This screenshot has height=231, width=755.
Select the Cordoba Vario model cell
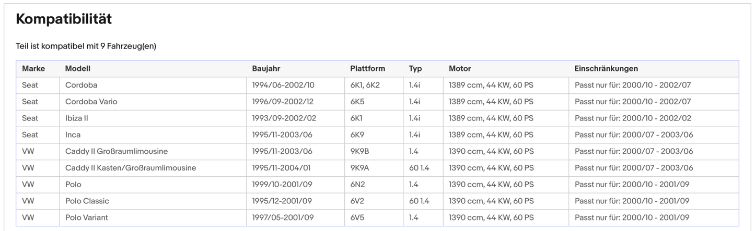[91, 102]
